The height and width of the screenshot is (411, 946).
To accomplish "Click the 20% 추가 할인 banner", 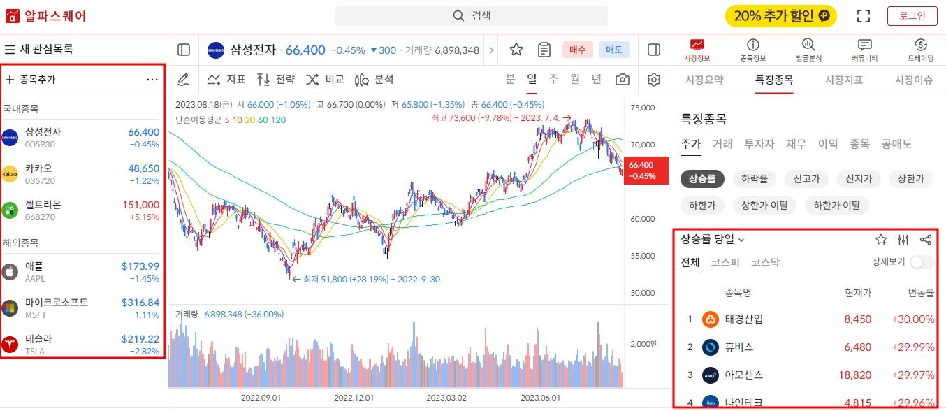I will [x=780, y=15].
